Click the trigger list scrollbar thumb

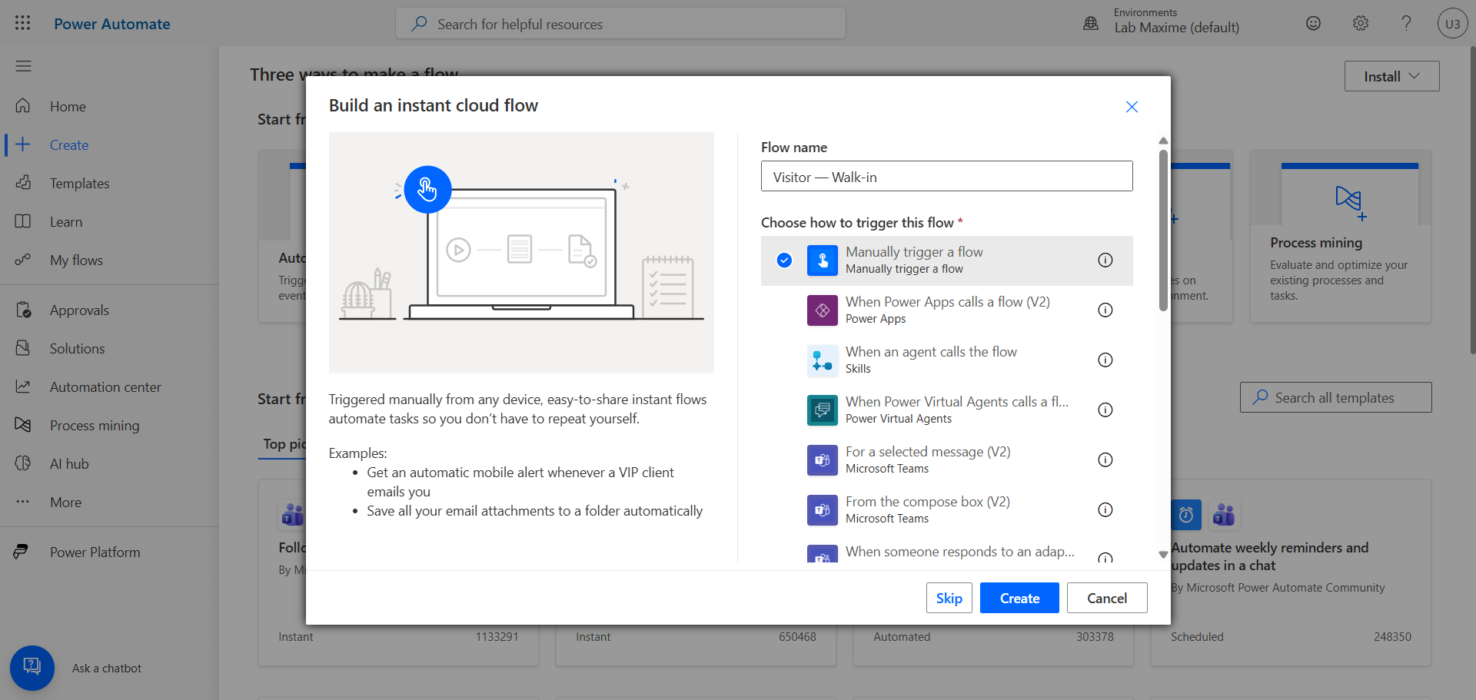point(1163,231)
